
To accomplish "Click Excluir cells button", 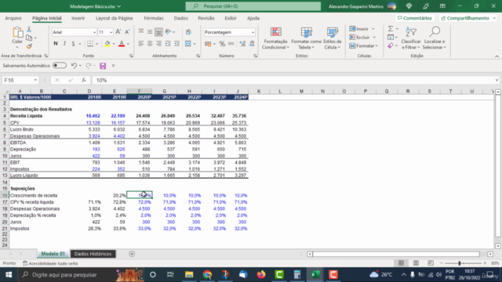I will 359,37.
